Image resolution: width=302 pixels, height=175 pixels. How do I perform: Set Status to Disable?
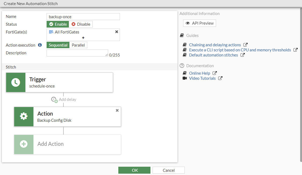coord(81,24)
